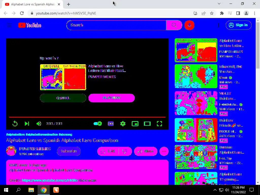Open media controls icon in Chrome toolbar
Viewport: 260px width, 195px height.
(230, 13)
